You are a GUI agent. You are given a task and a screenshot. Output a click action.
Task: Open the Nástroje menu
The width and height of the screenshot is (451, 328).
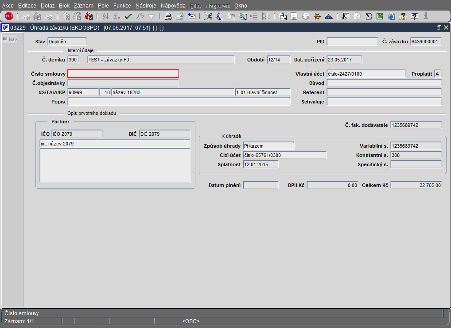coord(146,6)
